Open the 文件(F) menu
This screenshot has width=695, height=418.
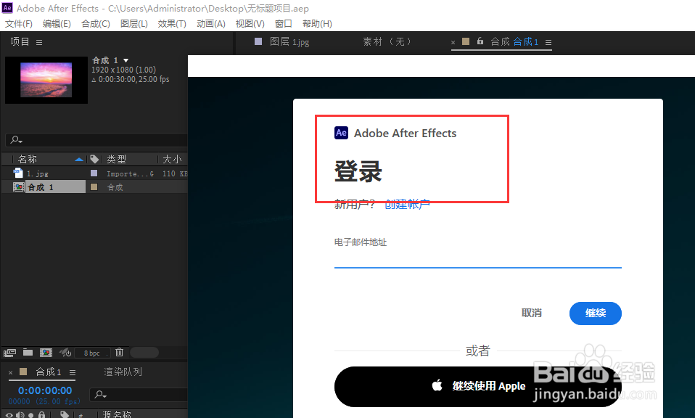(19, 23)
